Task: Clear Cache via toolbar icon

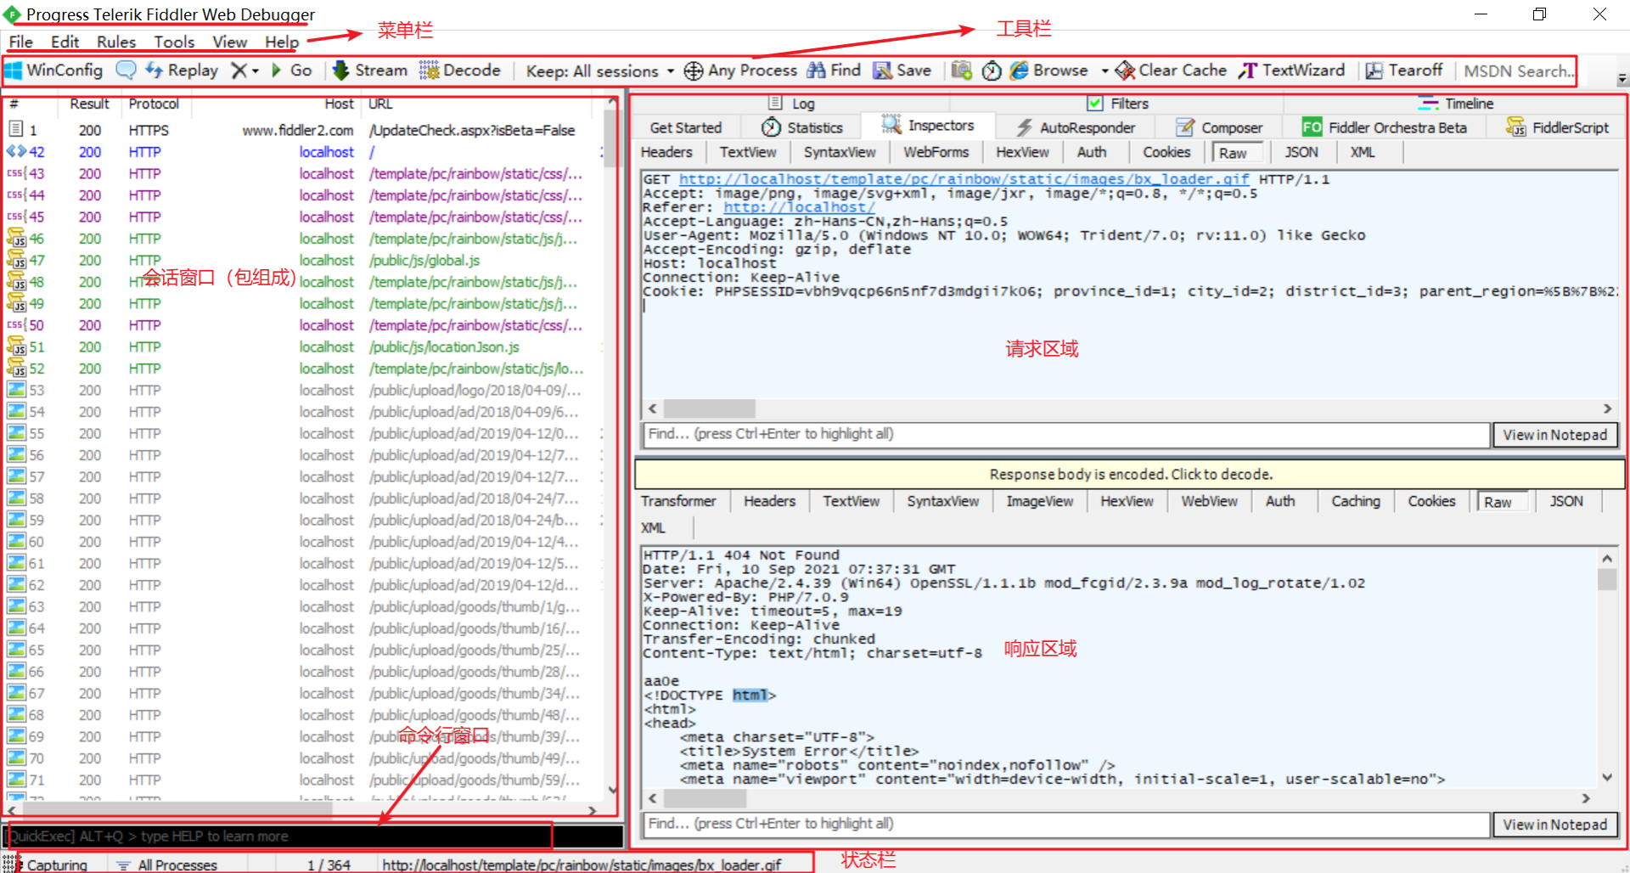Action: click(x=1171, y=70)
